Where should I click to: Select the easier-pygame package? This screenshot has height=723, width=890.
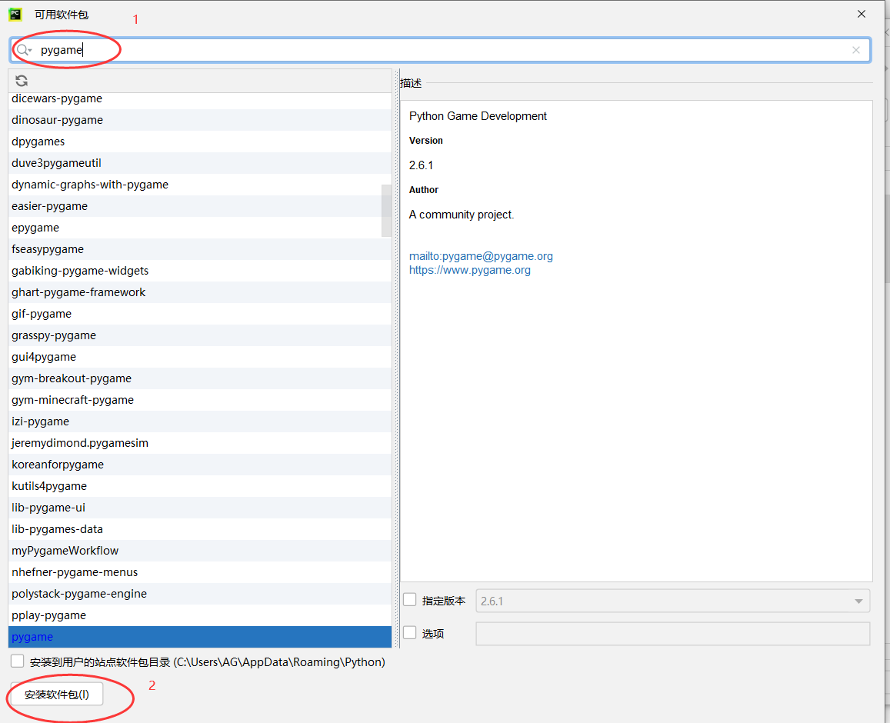click(x=200, y=207)
